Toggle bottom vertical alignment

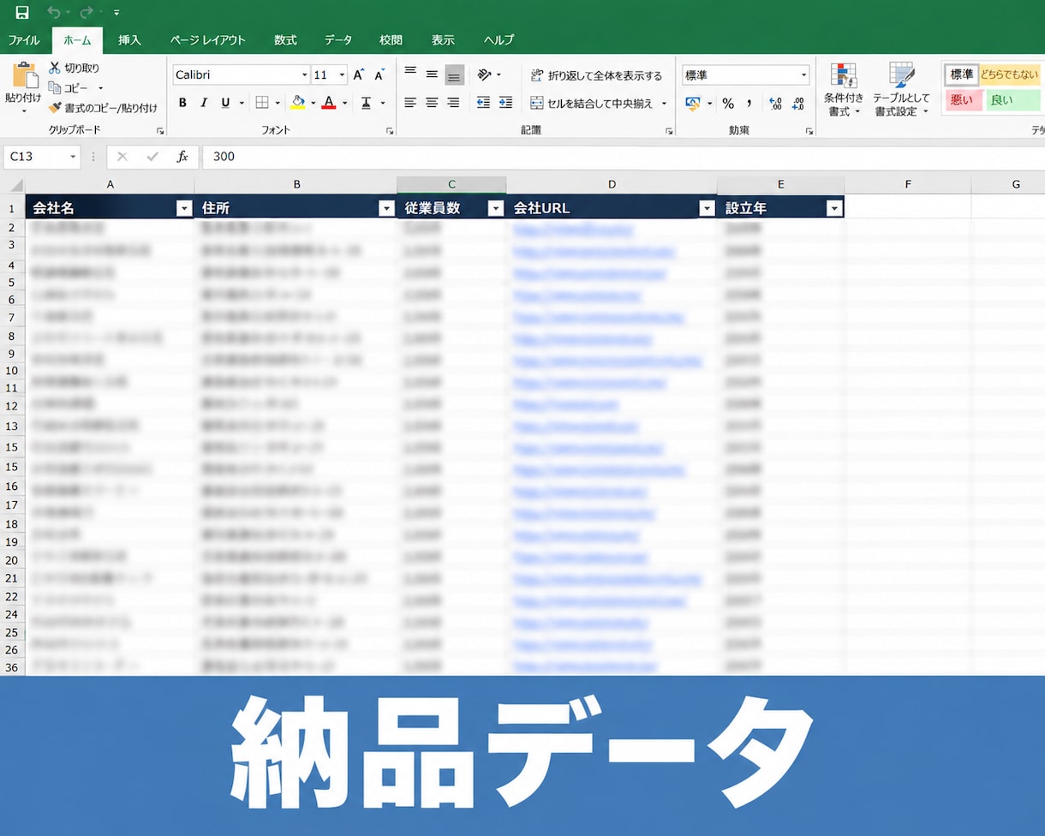pyautogui.click(x=454, y=75)
